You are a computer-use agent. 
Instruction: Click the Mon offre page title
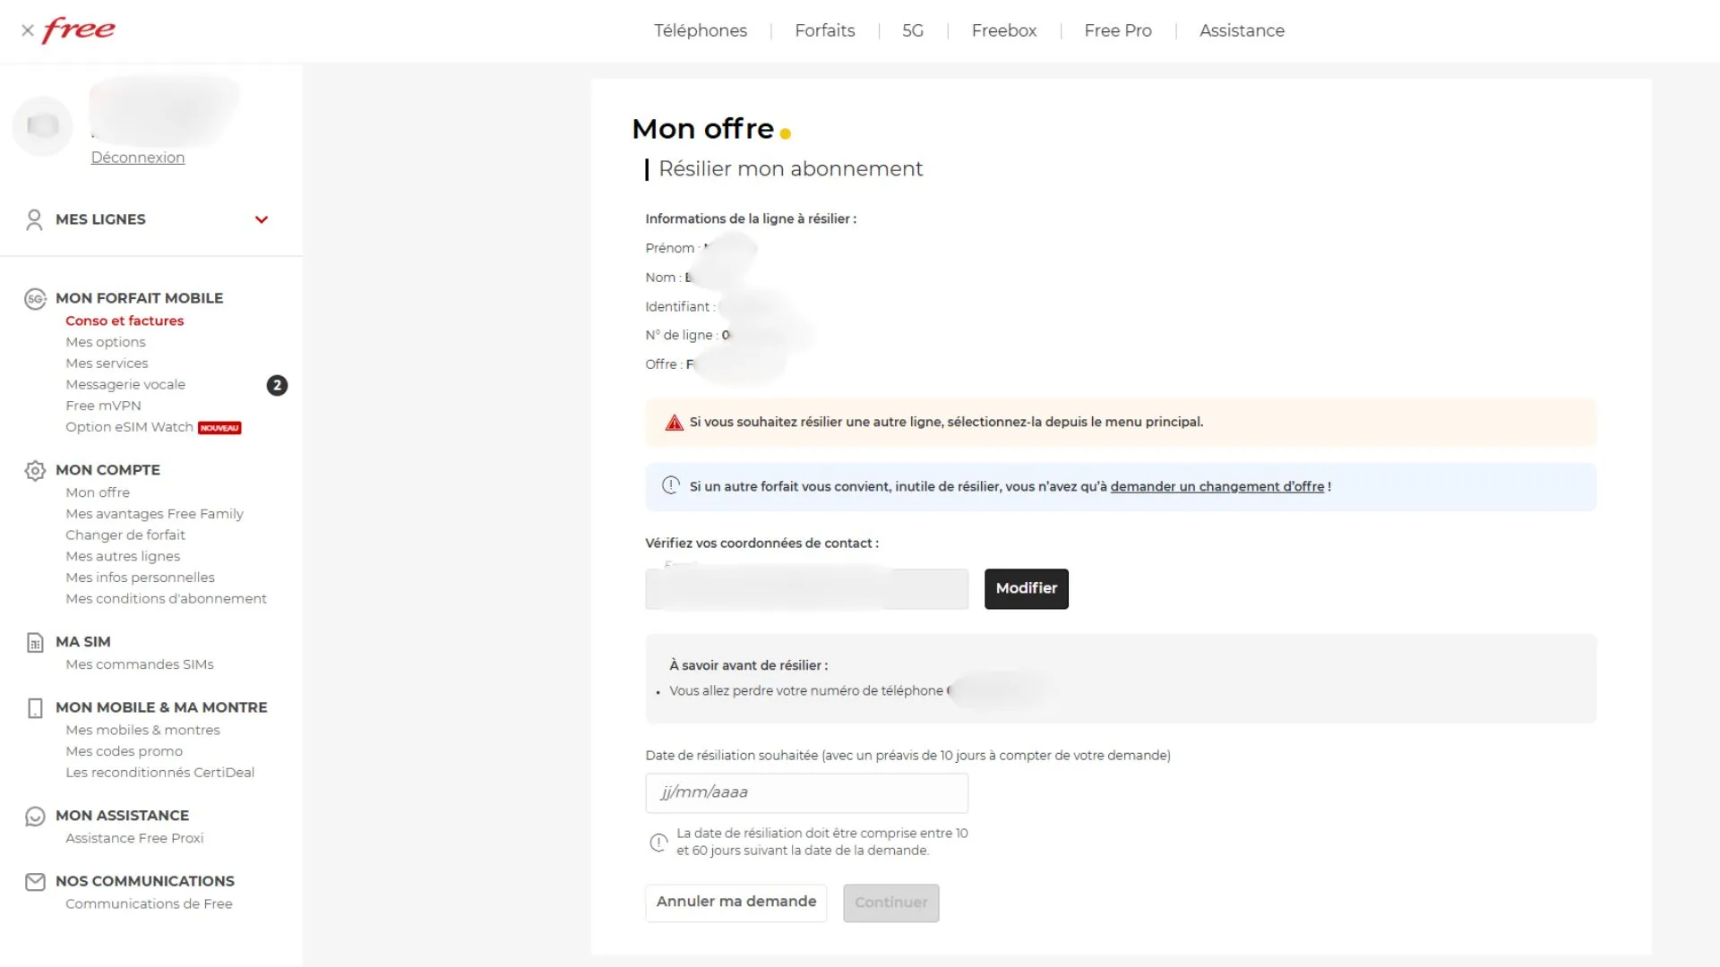[702, 129]
